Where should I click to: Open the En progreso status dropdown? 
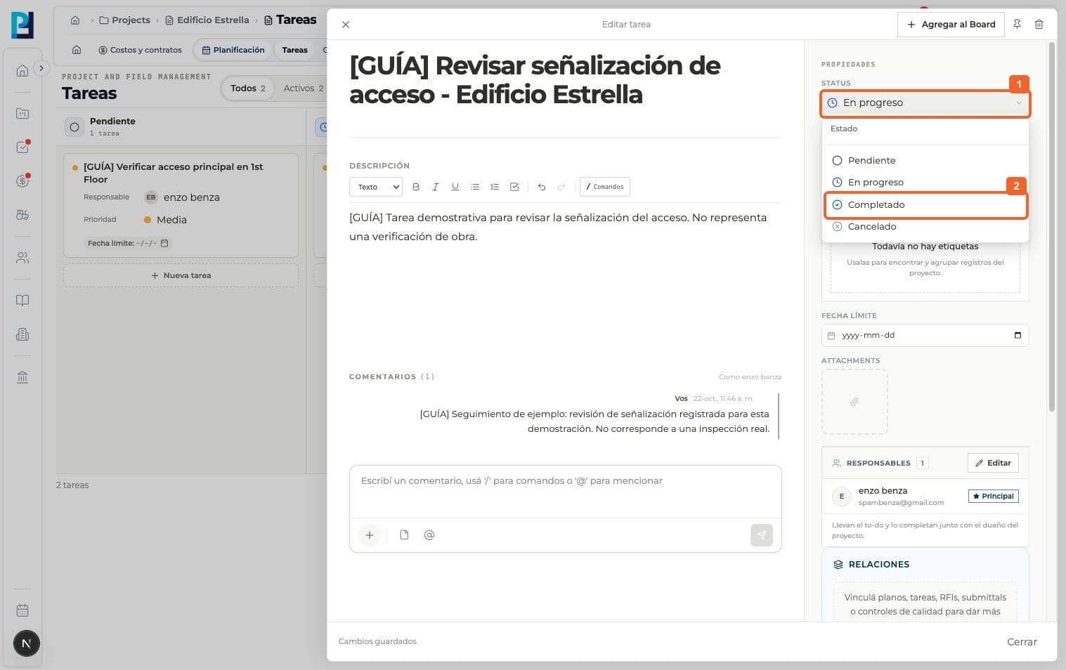click(925, 103)
